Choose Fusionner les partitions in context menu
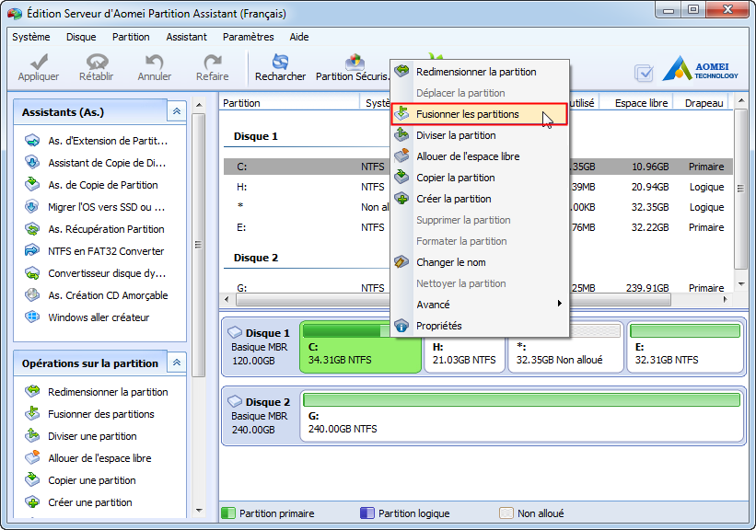Viewport: 756px width, 530px height. pos(479,114)
